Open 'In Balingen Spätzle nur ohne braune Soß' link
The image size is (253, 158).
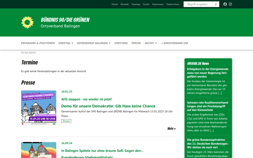[x=102, y=150]
